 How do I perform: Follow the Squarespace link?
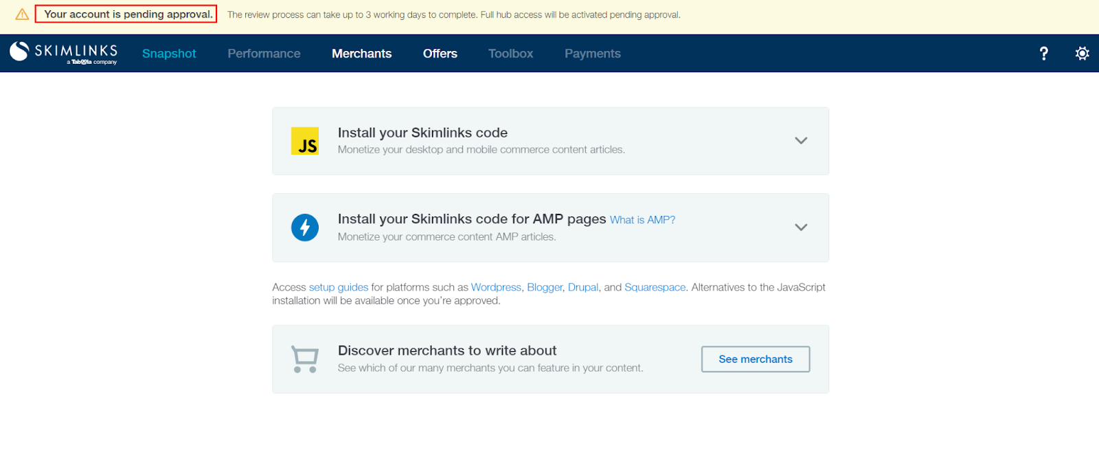click(655, 287)
